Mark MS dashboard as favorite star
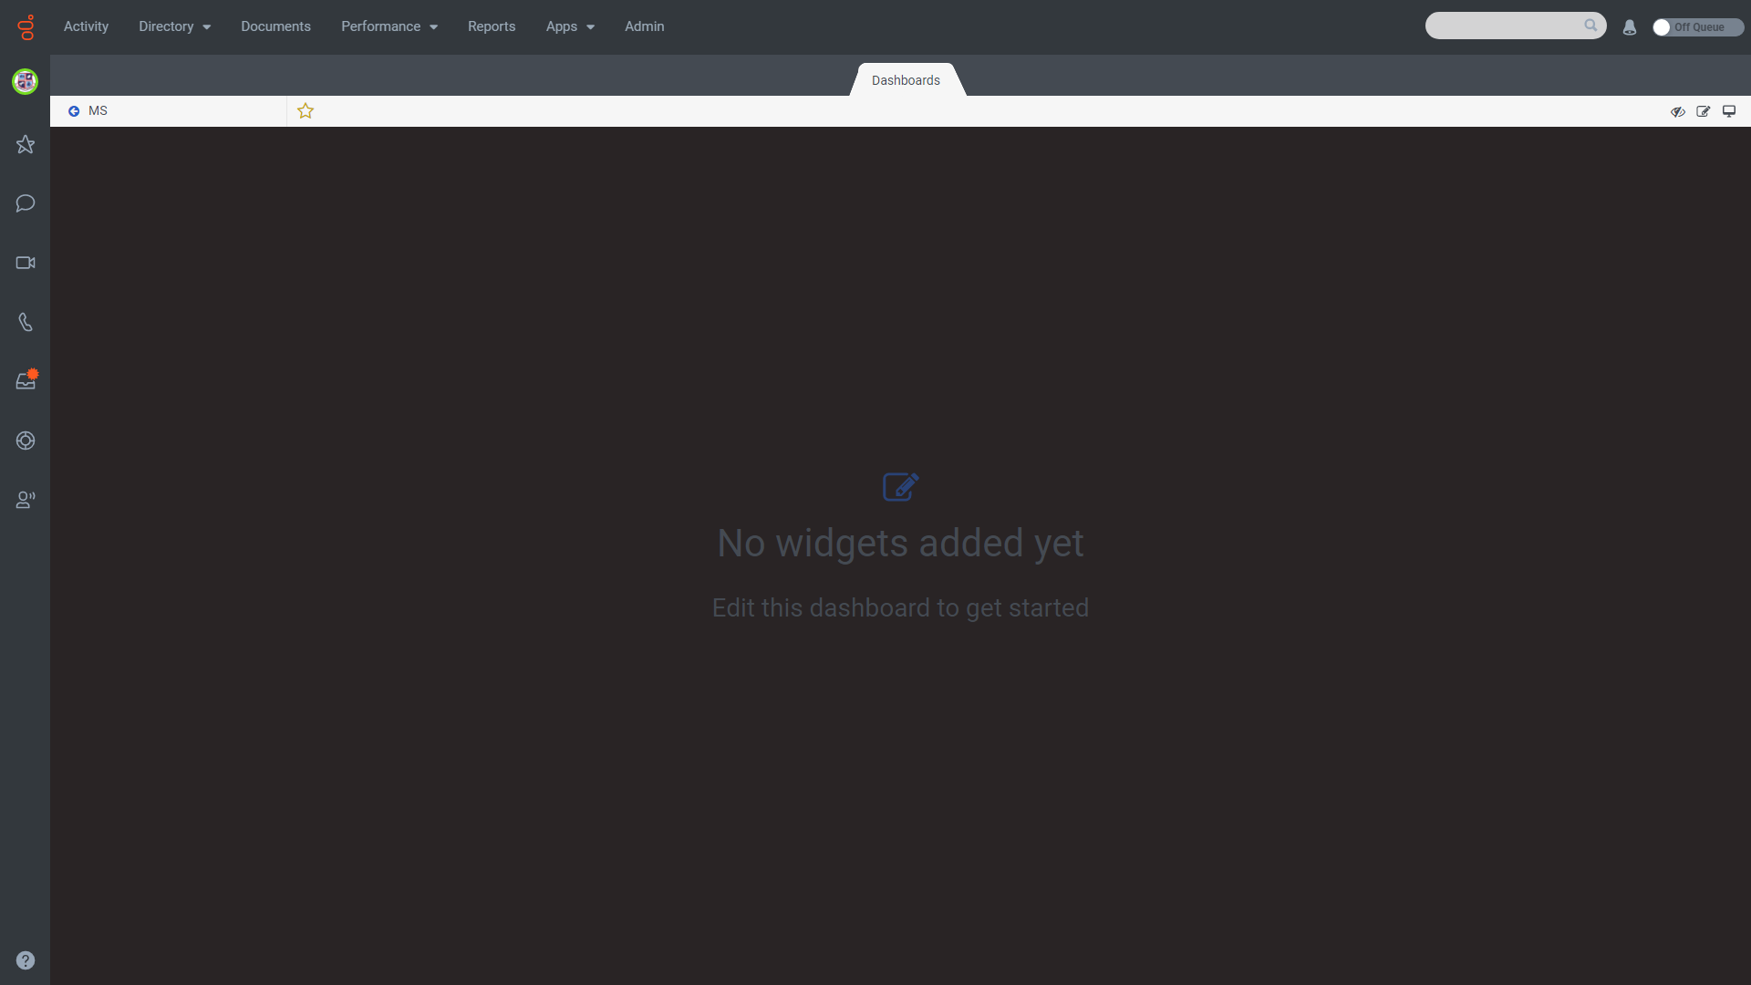Screen dimensions: 1751x985 click(x=306, y=111)
